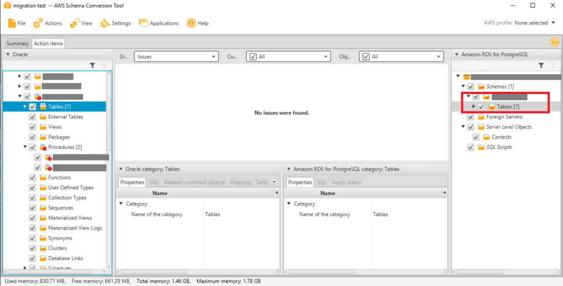Collapse the Procedures [2] node
Image resolution: width=563 pixels, height=286 pixels.
25,147
